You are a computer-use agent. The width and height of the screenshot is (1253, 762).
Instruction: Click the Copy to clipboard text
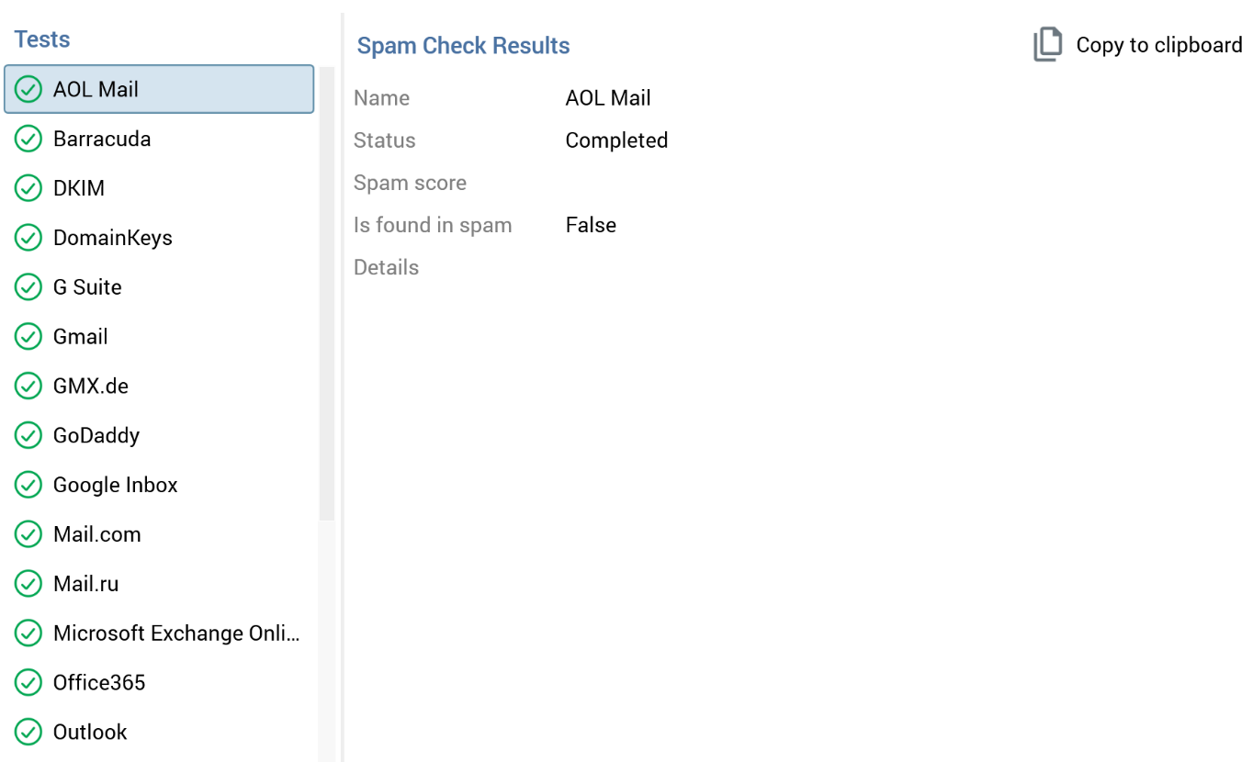click(x=1158, y=45)
